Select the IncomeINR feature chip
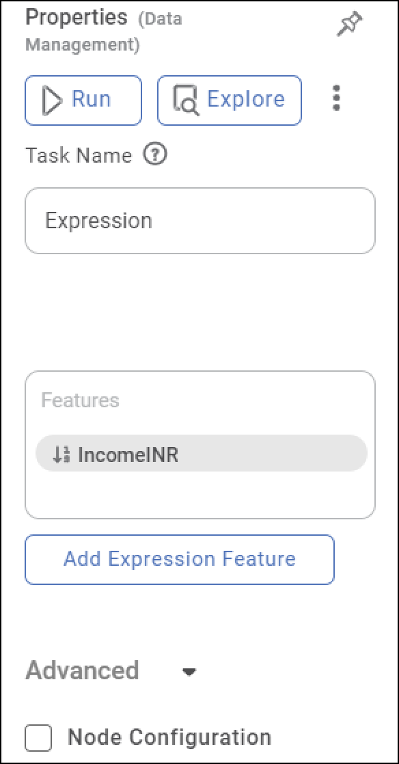The image size is (399, 764). (201, 454)
